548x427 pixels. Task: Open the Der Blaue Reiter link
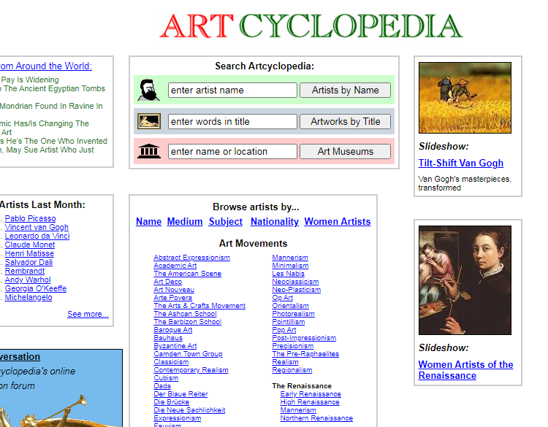pos(180,394)
